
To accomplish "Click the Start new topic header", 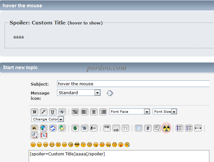I will [20, 67].
